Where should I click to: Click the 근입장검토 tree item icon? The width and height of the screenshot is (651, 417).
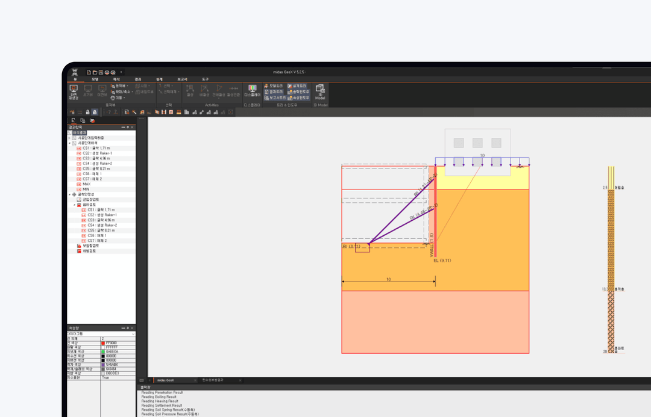pos(79,200)
